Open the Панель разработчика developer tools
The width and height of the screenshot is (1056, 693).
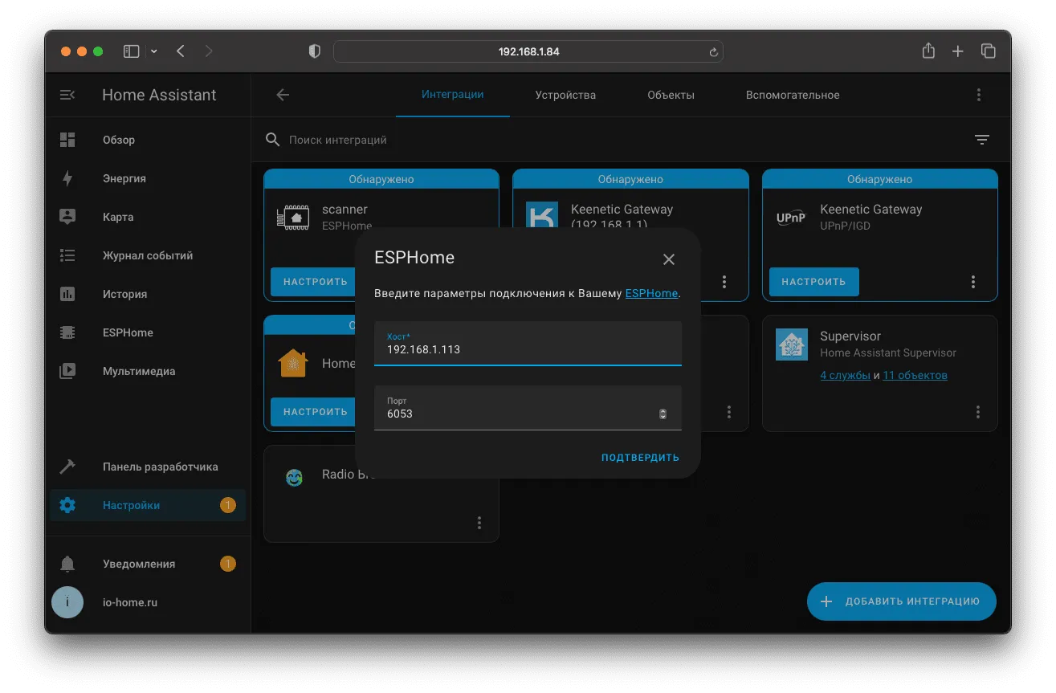click(148, 467)
